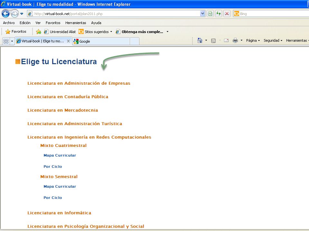Select the Mixto Cuatrimestral option
Image resolution: width=309 pixels, height=231 pixels.
tap(63, 146)
